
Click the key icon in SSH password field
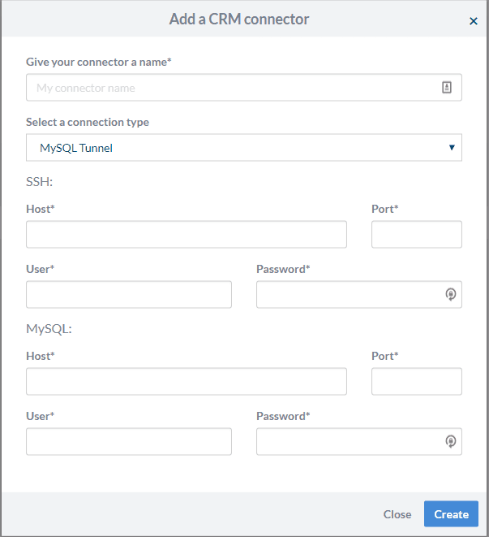(x=451, y=294)
